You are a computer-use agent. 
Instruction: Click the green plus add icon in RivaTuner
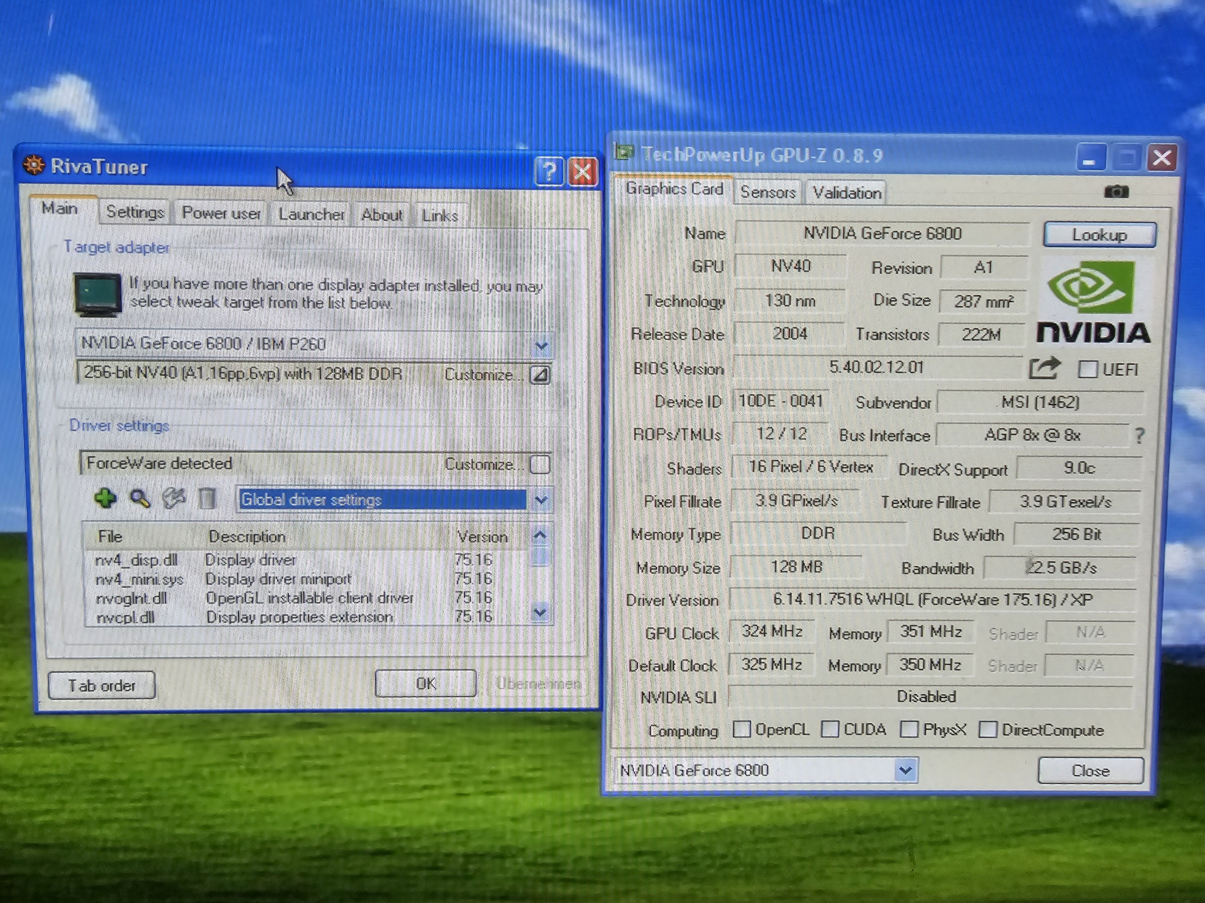(105, 498)
